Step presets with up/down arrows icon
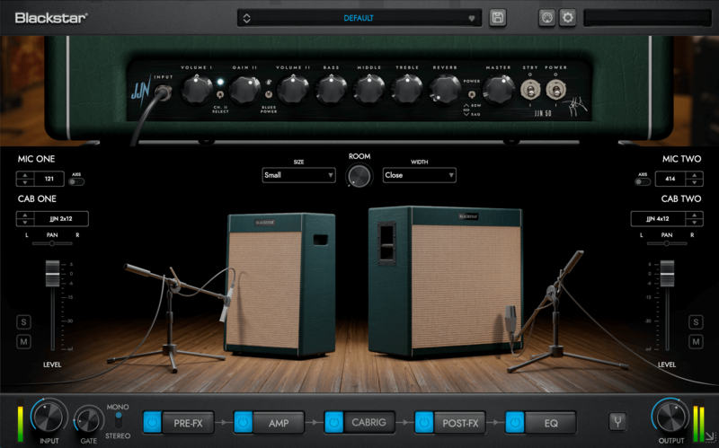Viewport: 719px width, 448px height. (x=246, y=18)
